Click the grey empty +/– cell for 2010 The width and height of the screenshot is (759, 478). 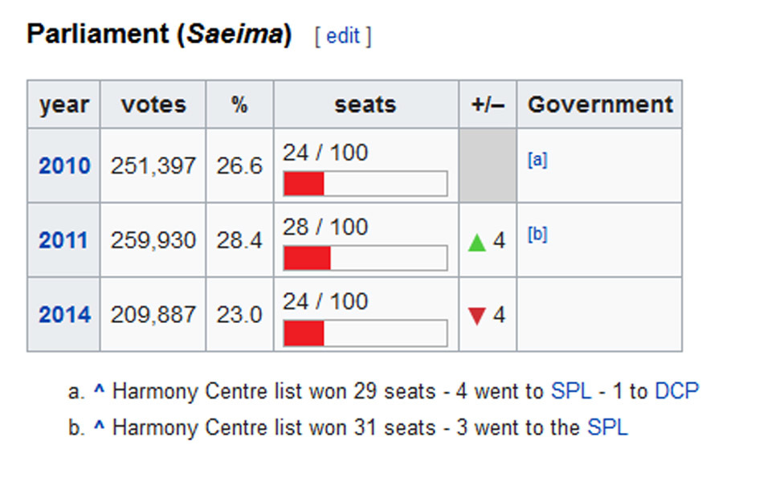click(488, 166)
